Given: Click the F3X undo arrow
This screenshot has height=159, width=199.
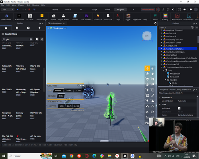Looking at the screenshot, I should (x=147, y=107).
